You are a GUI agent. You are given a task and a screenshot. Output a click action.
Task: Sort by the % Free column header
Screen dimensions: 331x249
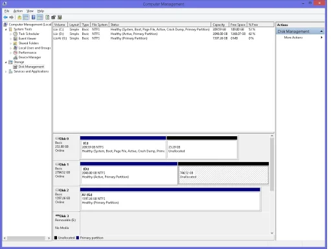pyautogui.click(x=260, y=25)
